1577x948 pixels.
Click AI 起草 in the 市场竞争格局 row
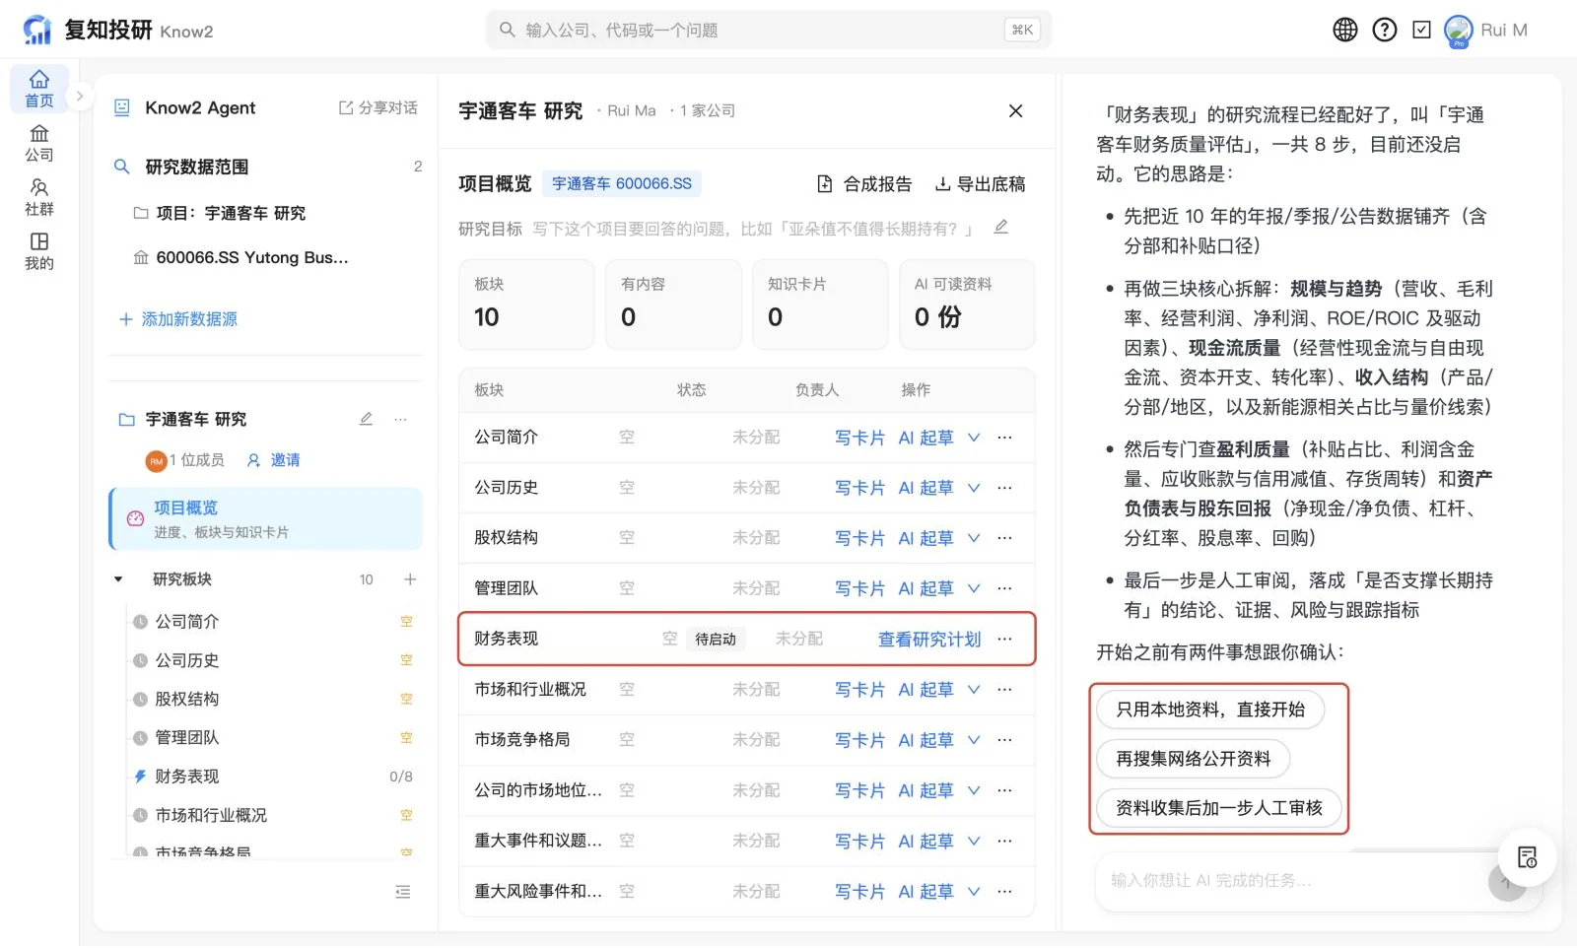tap(926, 740)
